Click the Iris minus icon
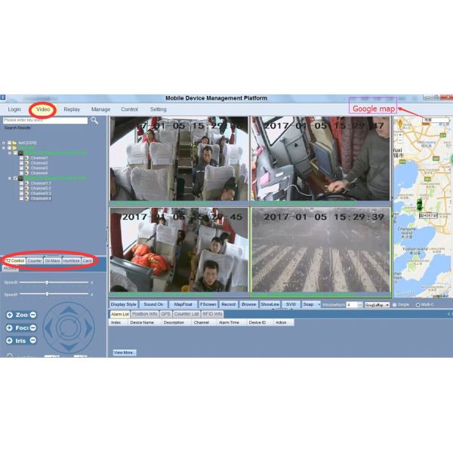The image size is (453, 453). tap(32, 341)
